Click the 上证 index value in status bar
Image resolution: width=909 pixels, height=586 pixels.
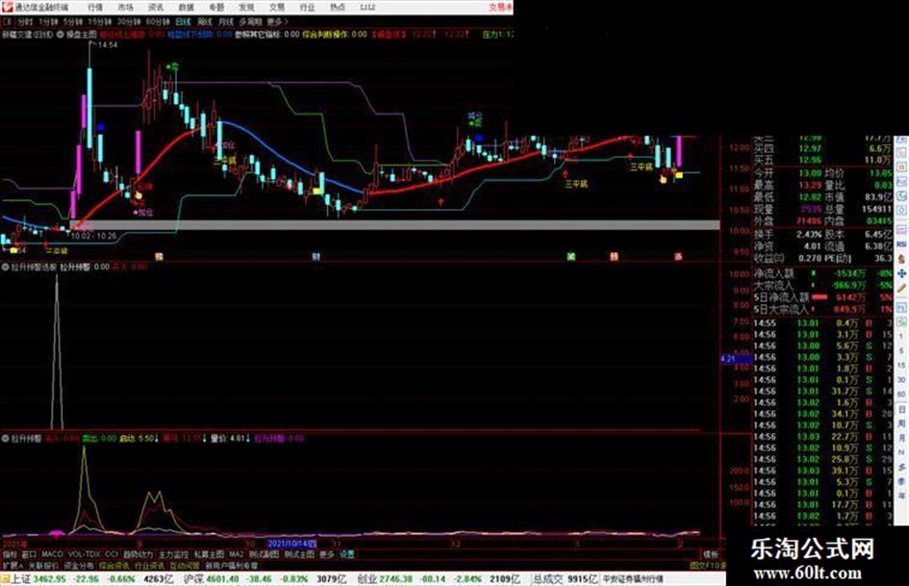(50, 579)
